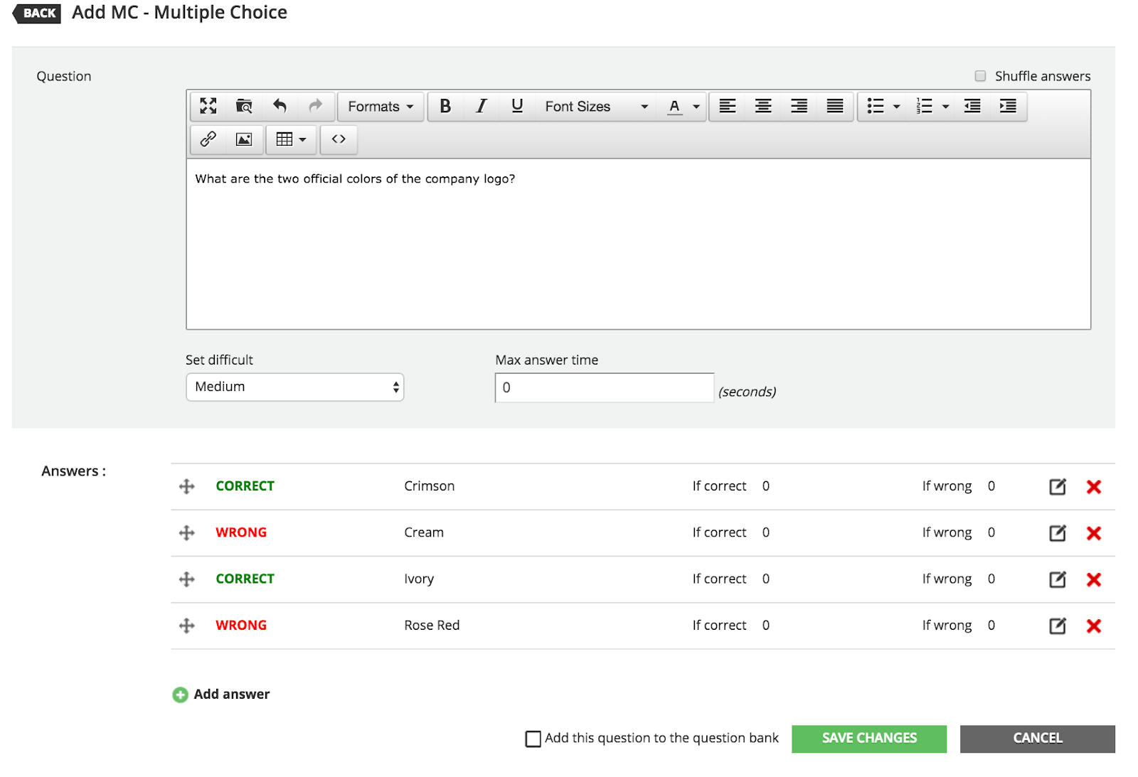Delete the Rose Red answer
Screen dimensions: 1138x777
click(1093, 626)
